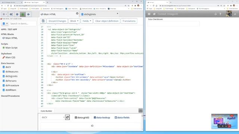Screen dimensions: 239x134
Task: Click Clear object definition button
Action: pos(107,21)
